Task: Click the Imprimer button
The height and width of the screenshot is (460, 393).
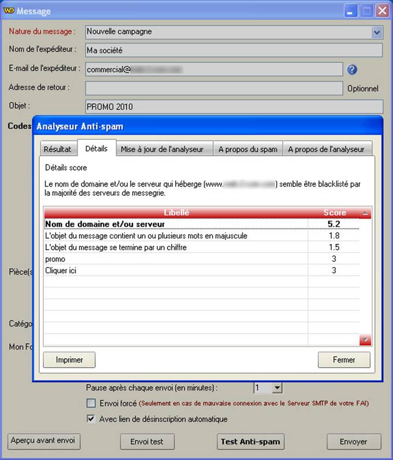Action: point(69,359)
